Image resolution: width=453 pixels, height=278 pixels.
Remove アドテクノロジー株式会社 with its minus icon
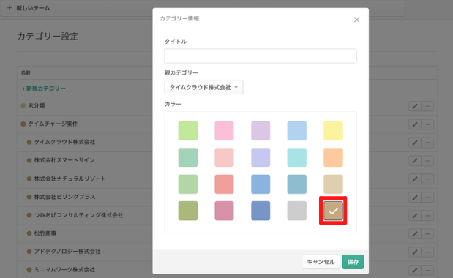click(427, 252)
